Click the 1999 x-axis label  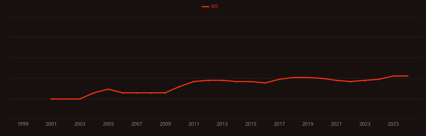(23, 124)
